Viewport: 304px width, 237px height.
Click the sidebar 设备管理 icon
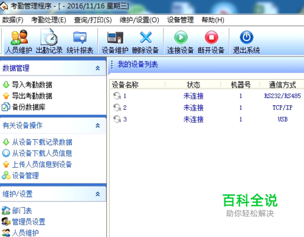click(6, 176)
